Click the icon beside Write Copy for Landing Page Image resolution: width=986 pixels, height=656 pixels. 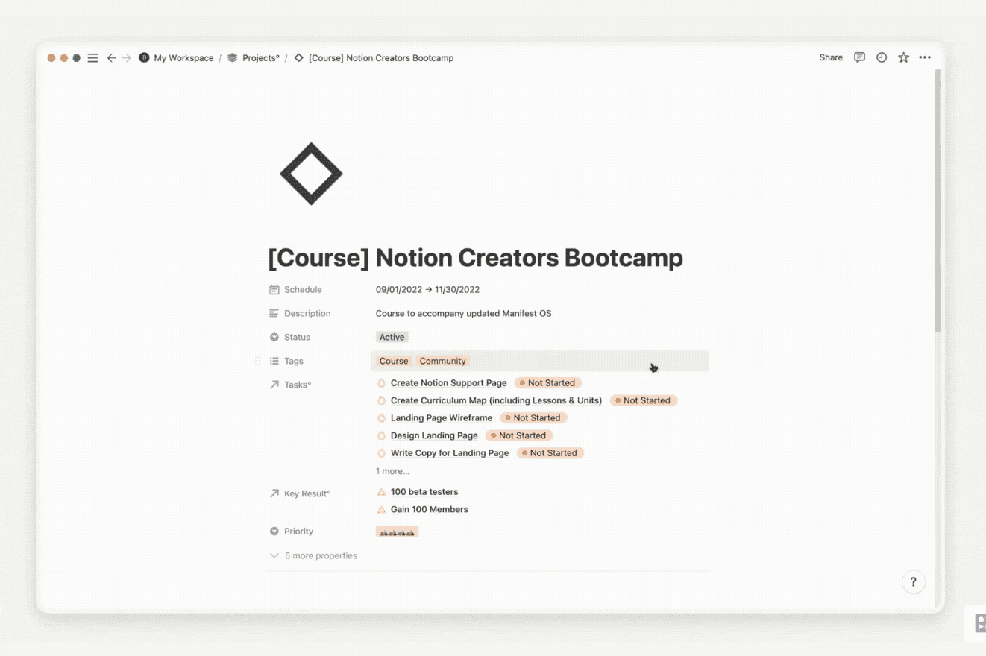[381, 452]
